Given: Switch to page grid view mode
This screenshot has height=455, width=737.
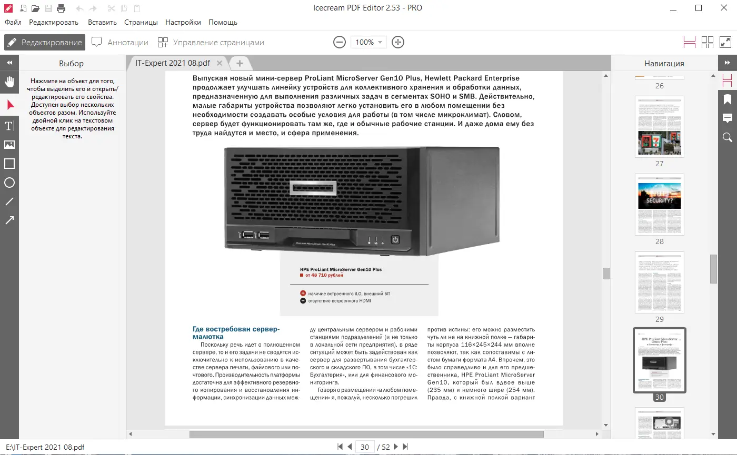Looking at the screenshot, I should (x=708, y=43).
